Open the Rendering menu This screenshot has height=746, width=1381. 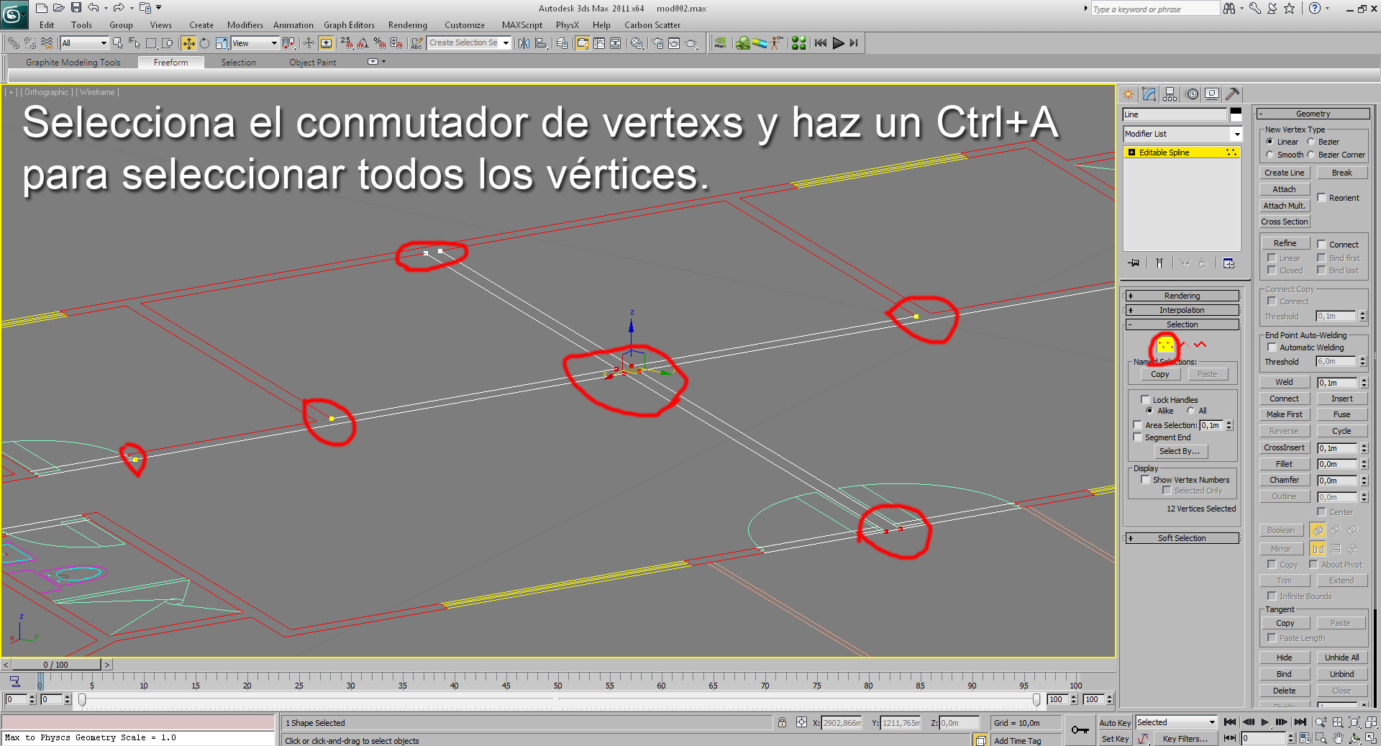tap(408, 25)
